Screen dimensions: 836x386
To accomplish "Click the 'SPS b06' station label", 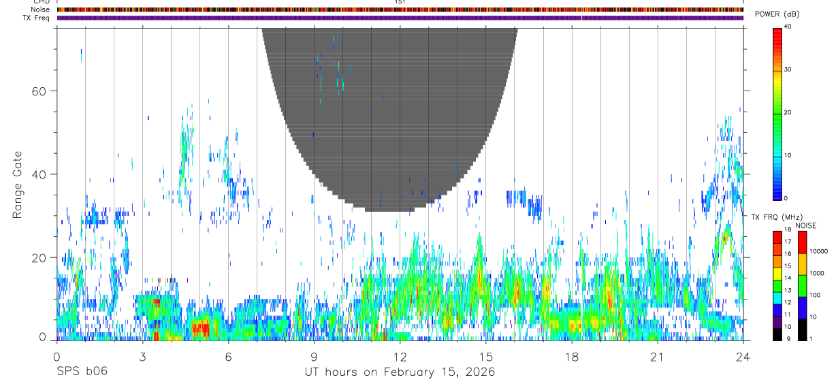I will (82, 372).
